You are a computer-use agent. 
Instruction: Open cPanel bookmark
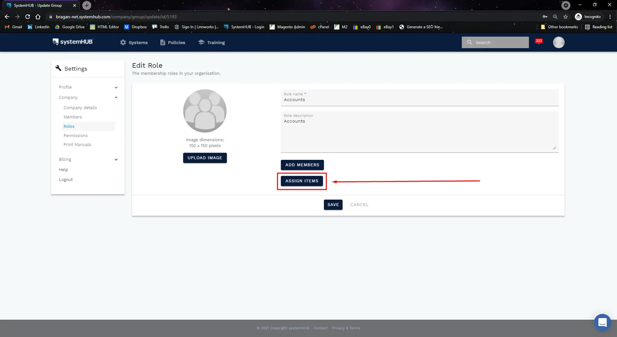point(320,27)
